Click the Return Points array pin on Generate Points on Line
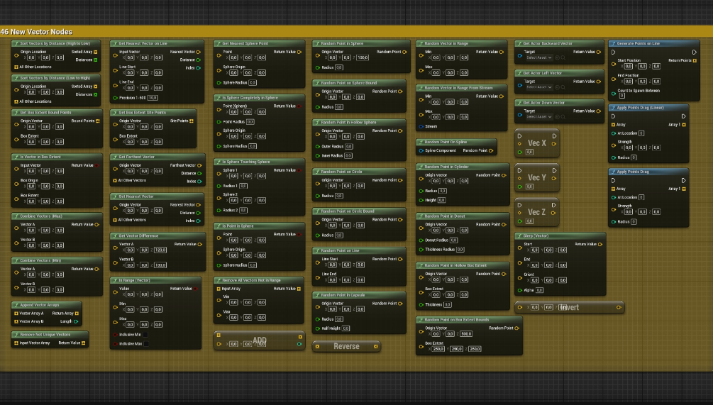This screenshot has width=713, height=405. click(695, 60)
